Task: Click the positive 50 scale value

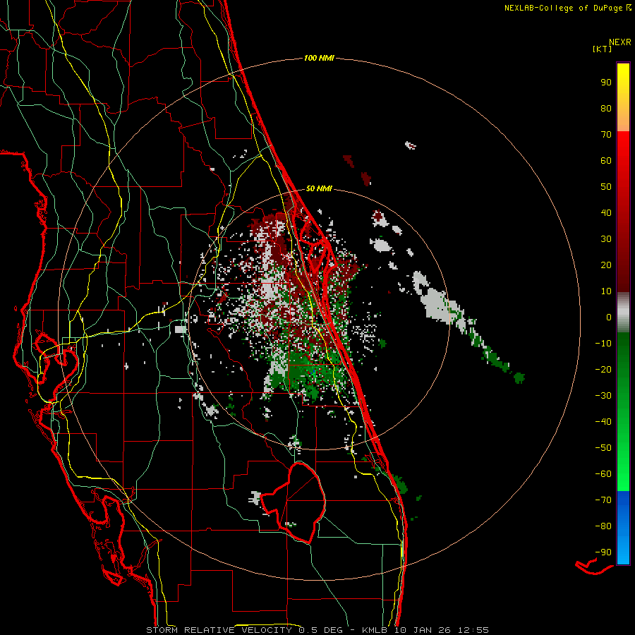Action: coord(606,187)
